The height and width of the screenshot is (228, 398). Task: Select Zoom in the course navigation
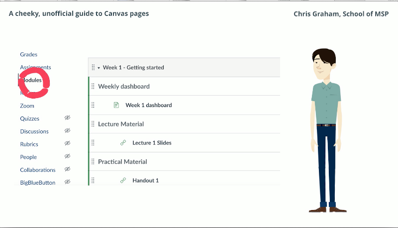(x=27, y=106)
